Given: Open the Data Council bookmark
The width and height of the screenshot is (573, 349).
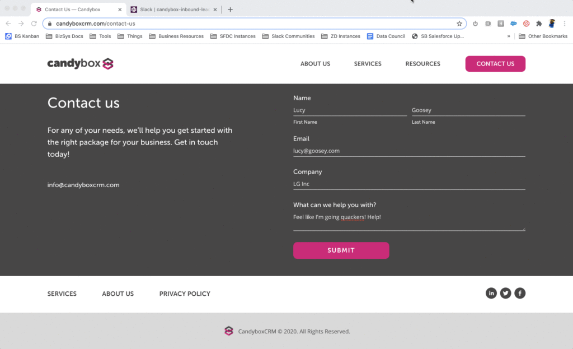Looking at the screenshot, I should pos(386,36).
